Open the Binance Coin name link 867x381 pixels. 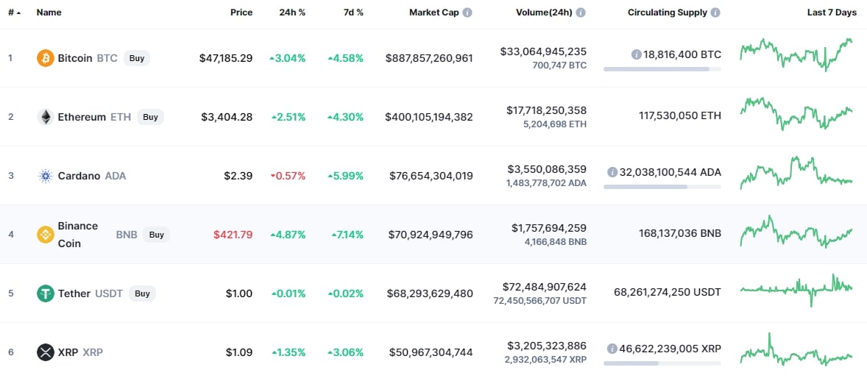(x=78, y=235)
